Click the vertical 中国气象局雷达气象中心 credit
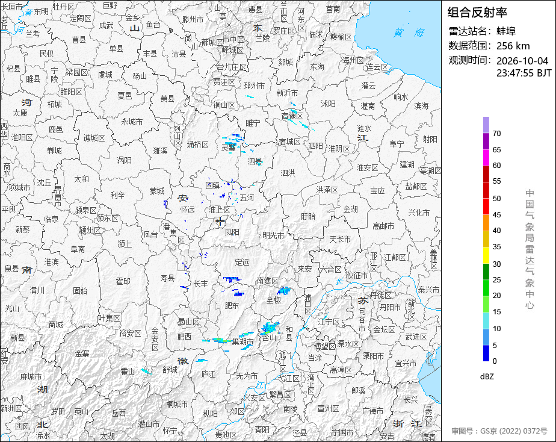Image resolution: width=556 pixels, height=442 pixels. (530, 249)
